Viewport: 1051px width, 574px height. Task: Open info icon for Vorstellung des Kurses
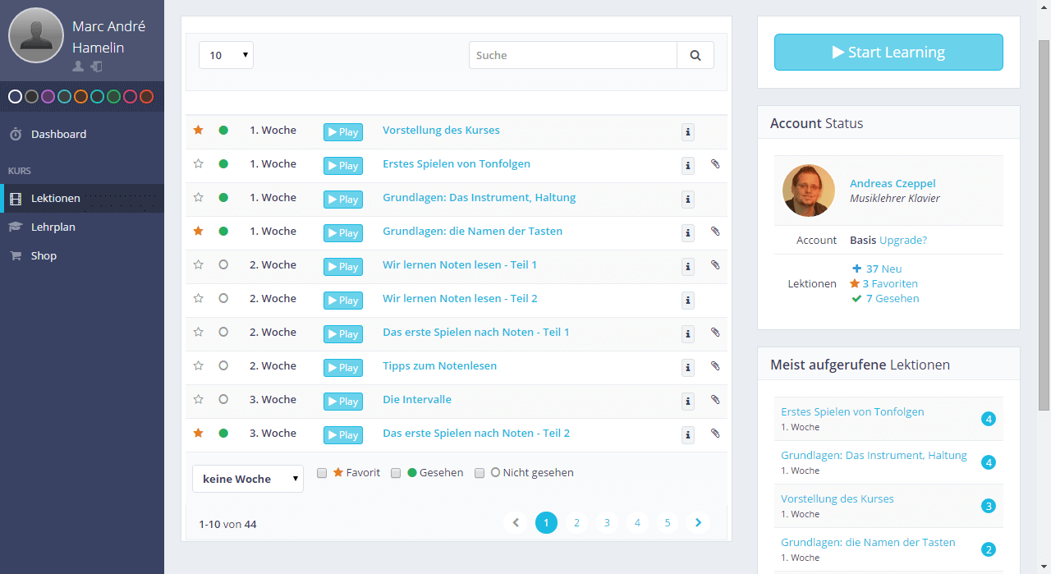coord(688,132)
